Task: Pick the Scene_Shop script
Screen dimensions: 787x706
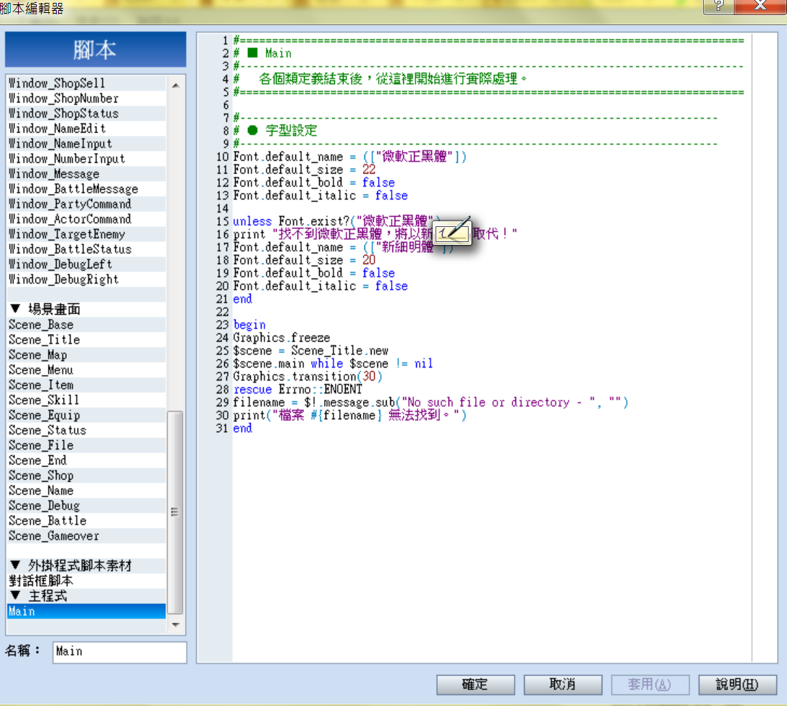Action: [86, 475]
